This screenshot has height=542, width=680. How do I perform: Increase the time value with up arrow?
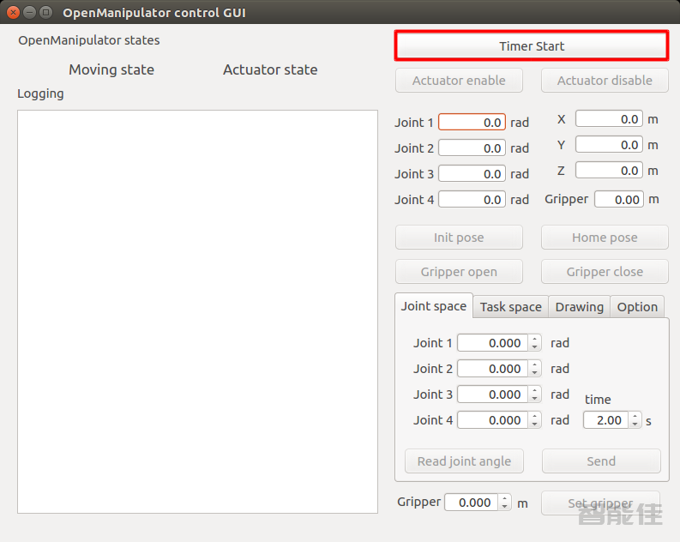tap(635, 416)
